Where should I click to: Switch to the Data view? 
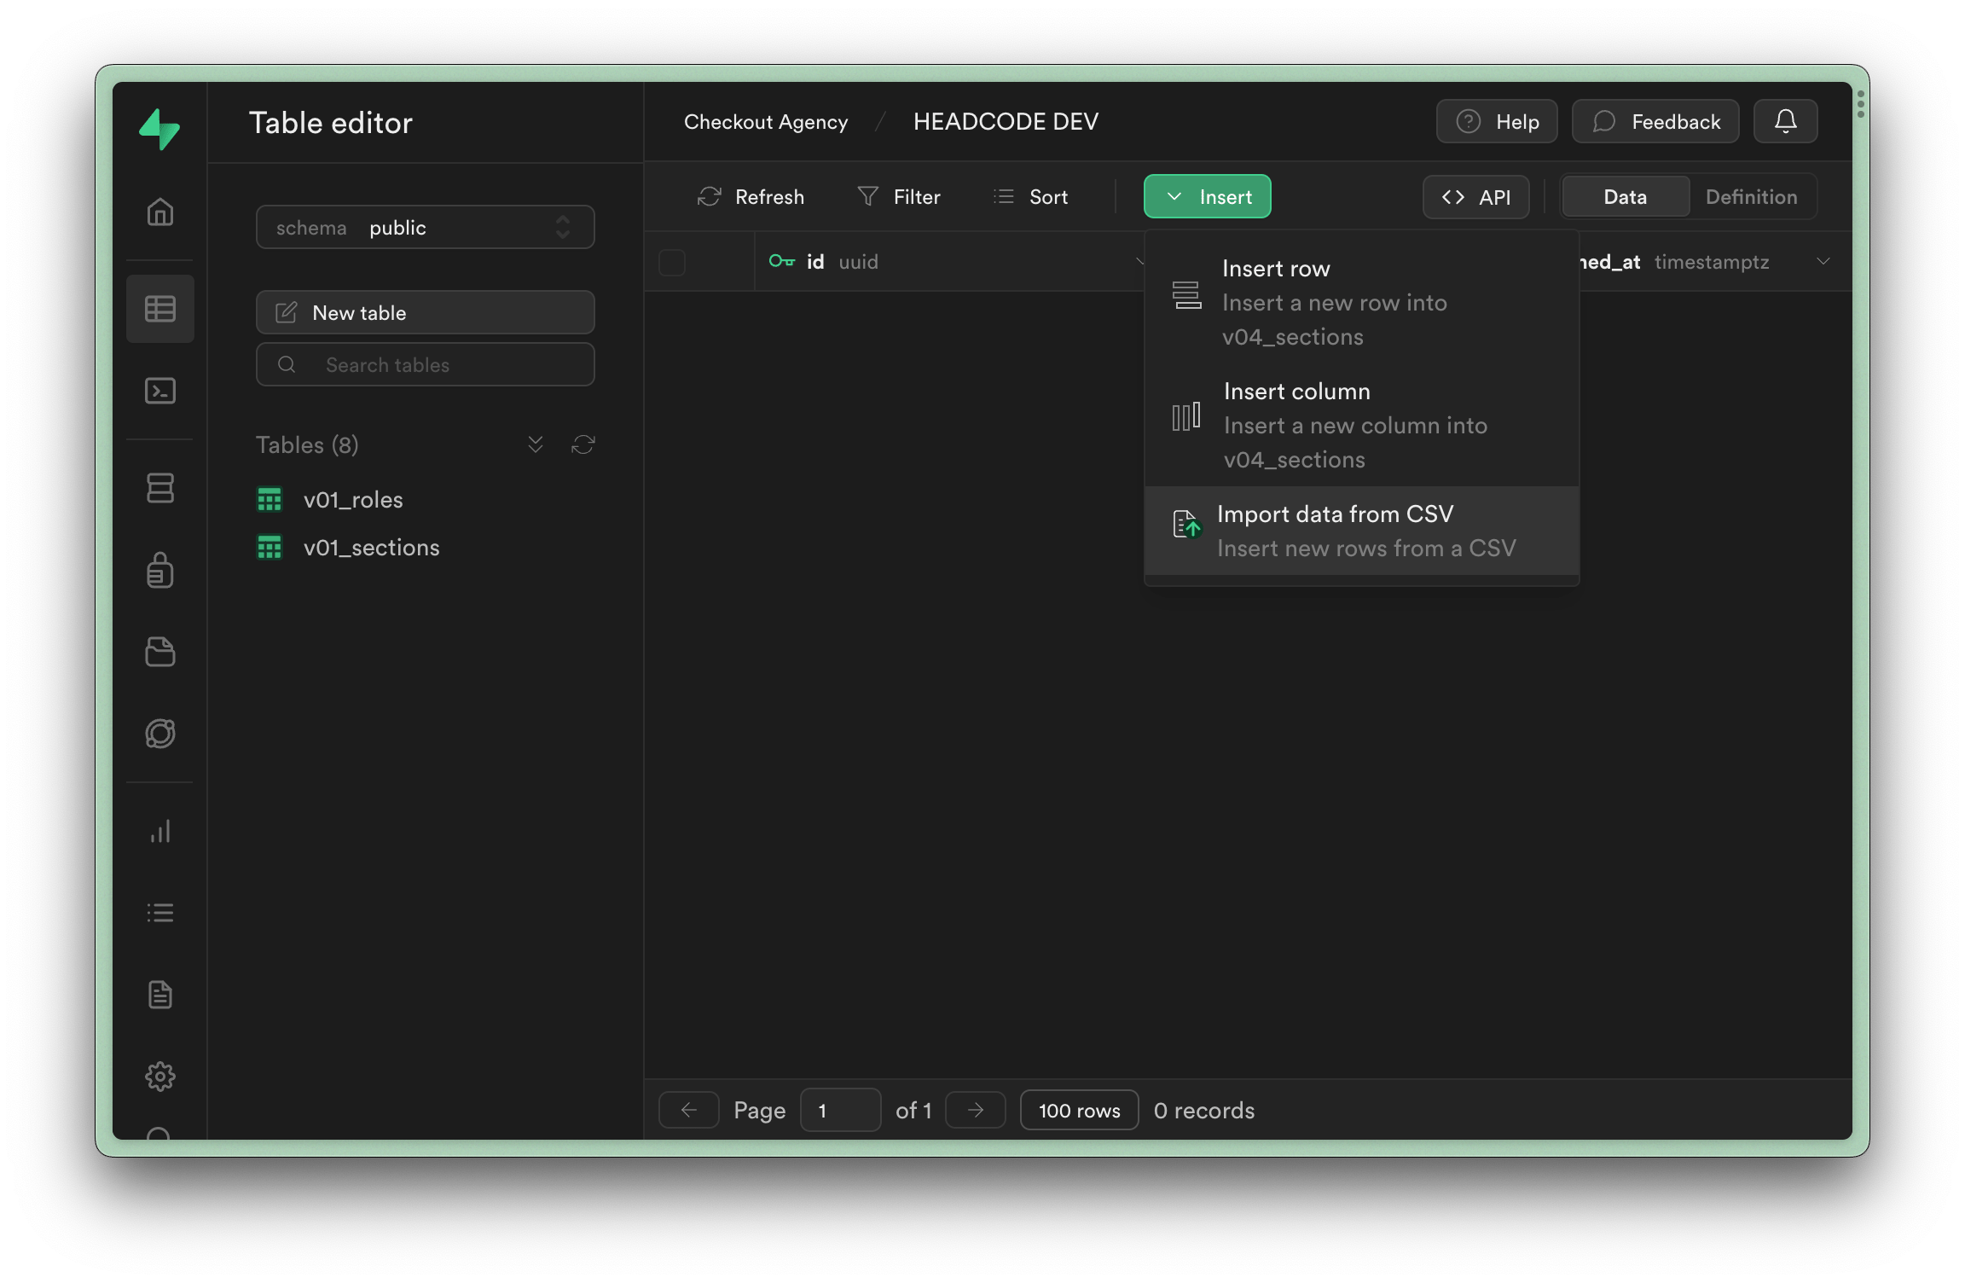point(1625,197)
